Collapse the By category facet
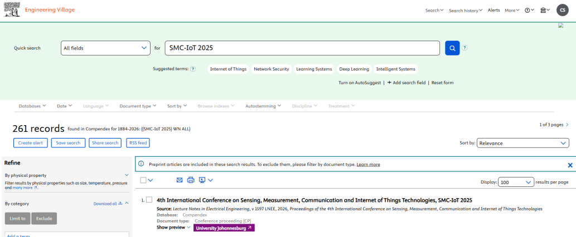The height and width of the screenshot is (237, 576). (x=127, y=203)
